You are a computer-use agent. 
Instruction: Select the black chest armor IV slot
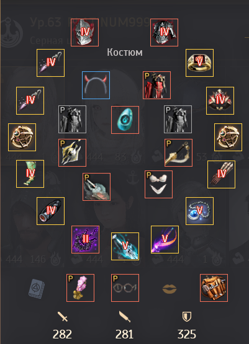click(x=164, y=32)
